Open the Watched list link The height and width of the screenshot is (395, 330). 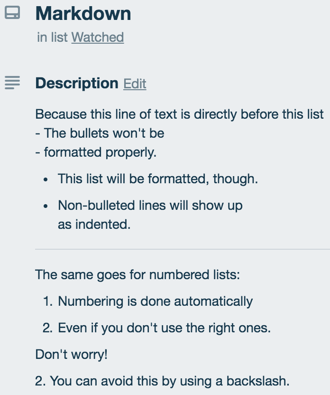tap(97, 38)
